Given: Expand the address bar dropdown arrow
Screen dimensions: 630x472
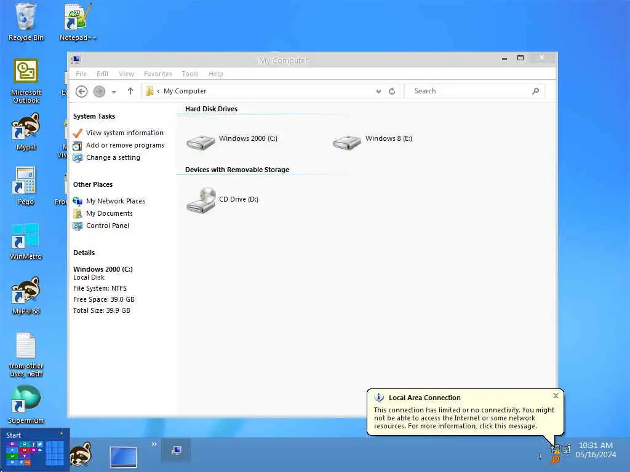Looking at the screenshot, I should (378, 92).
